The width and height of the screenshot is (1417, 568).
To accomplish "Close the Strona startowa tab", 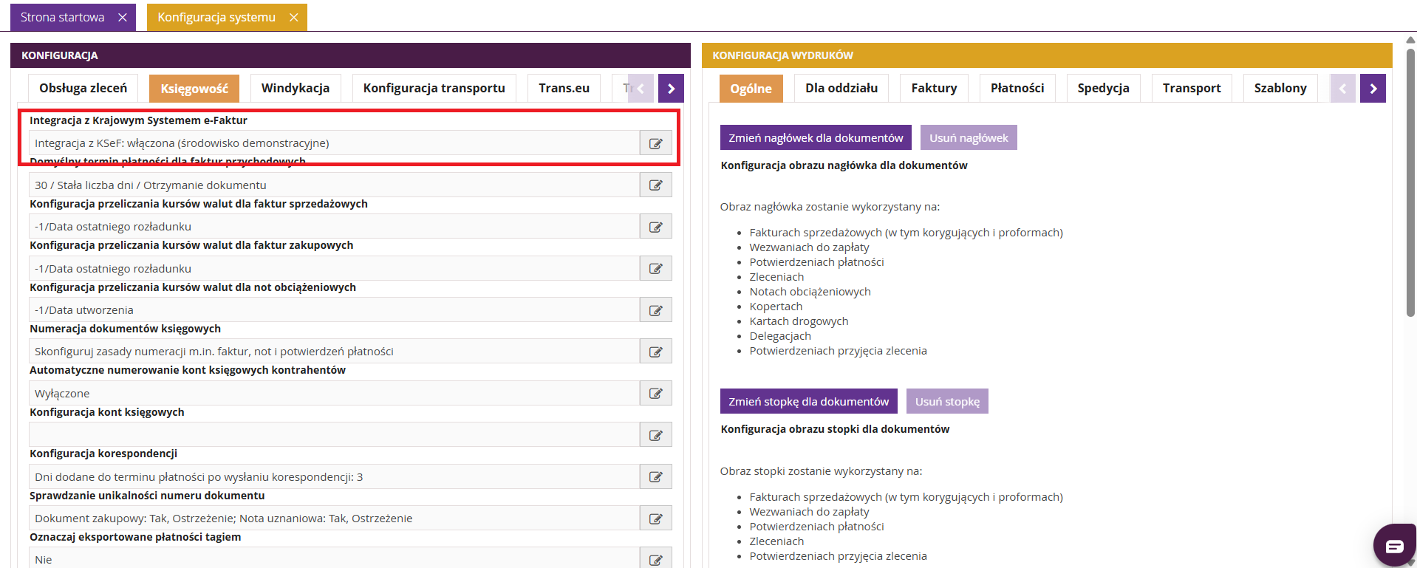I will click(123, 17).
